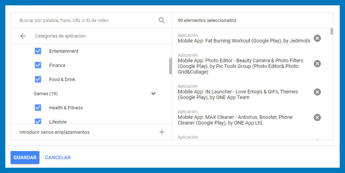
Task: Click the plus icon beside Introducir varios emplazamientos
Action: coord(162,132)
